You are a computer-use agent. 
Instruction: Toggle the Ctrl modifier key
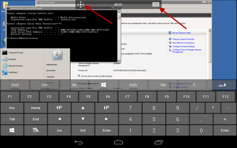(x=44, y=85)
